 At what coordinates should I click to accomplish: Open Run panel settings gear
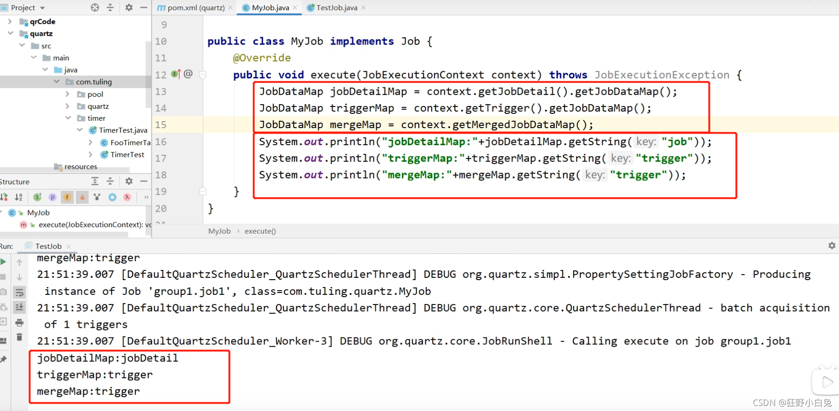tap(832, 246)
